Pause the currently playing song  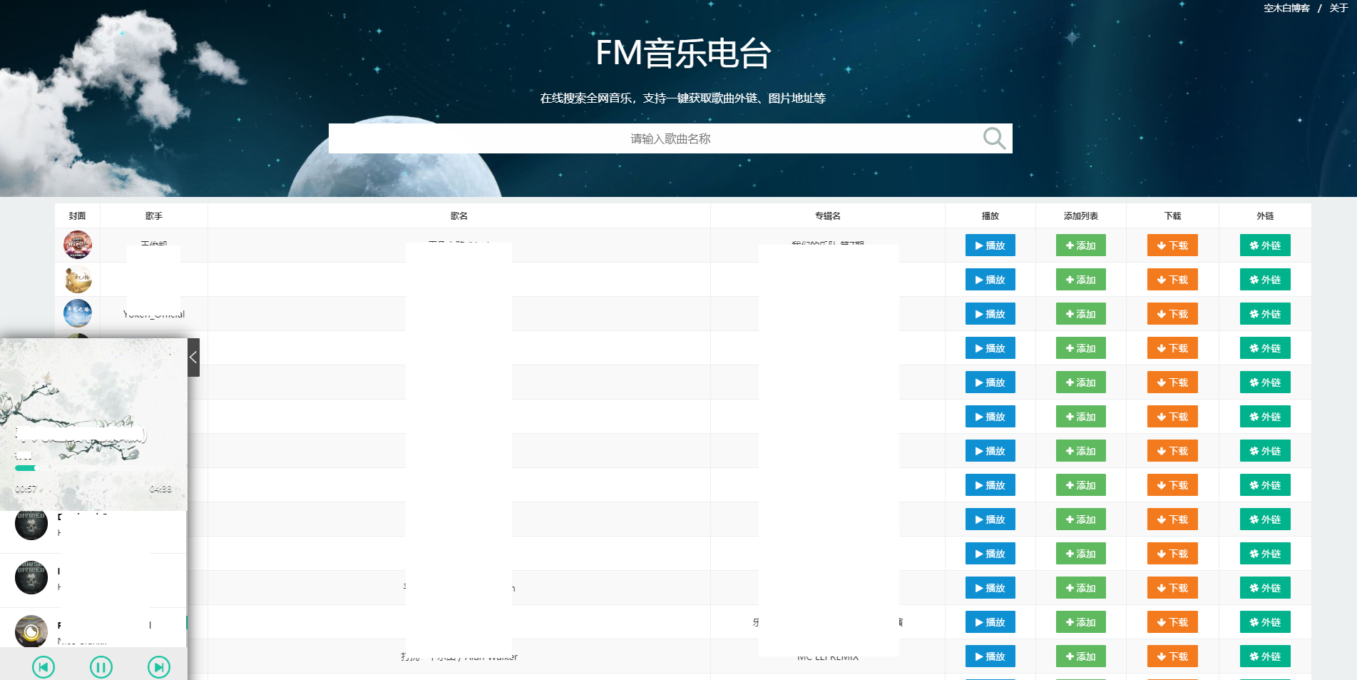coord(101,666)
